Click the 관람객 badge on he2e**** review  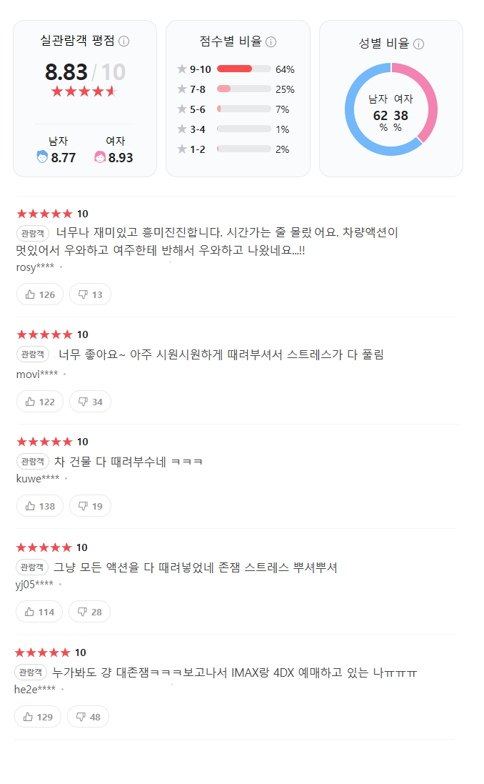[x=31, y=673]
